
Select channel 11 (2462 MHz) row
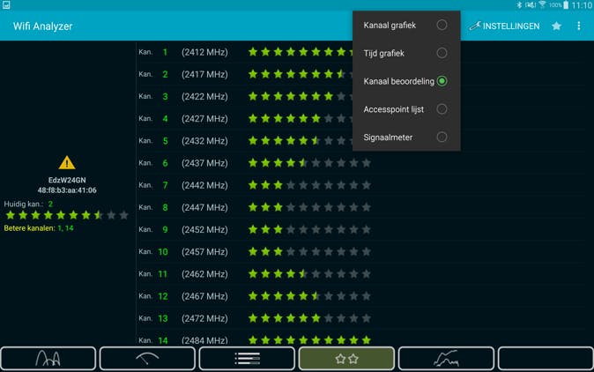pyautogui.click(x=362, y=273)
